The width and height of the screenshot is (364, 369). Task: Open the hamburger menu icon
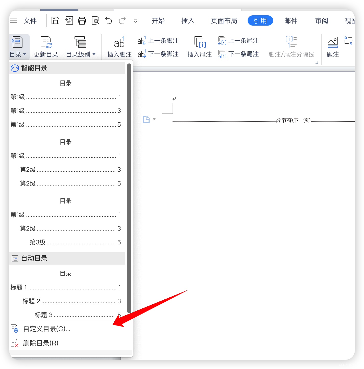click(13, 20)
